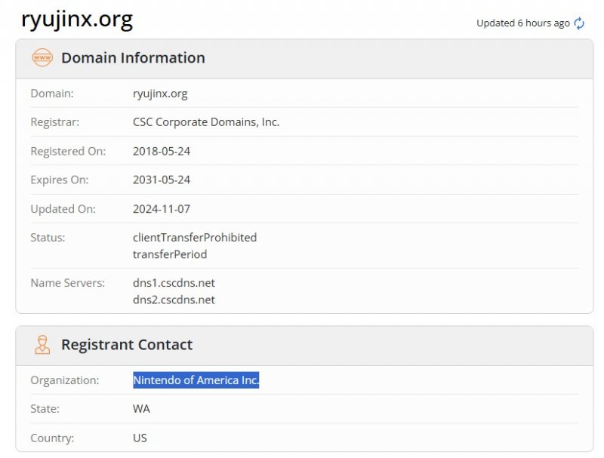Click the 2024-11-07 updated date
This screenshot has height=458, width=604.
click(x=162, y=208)
